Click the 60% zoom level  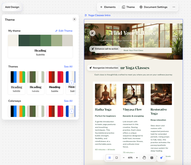click(130, 157)
